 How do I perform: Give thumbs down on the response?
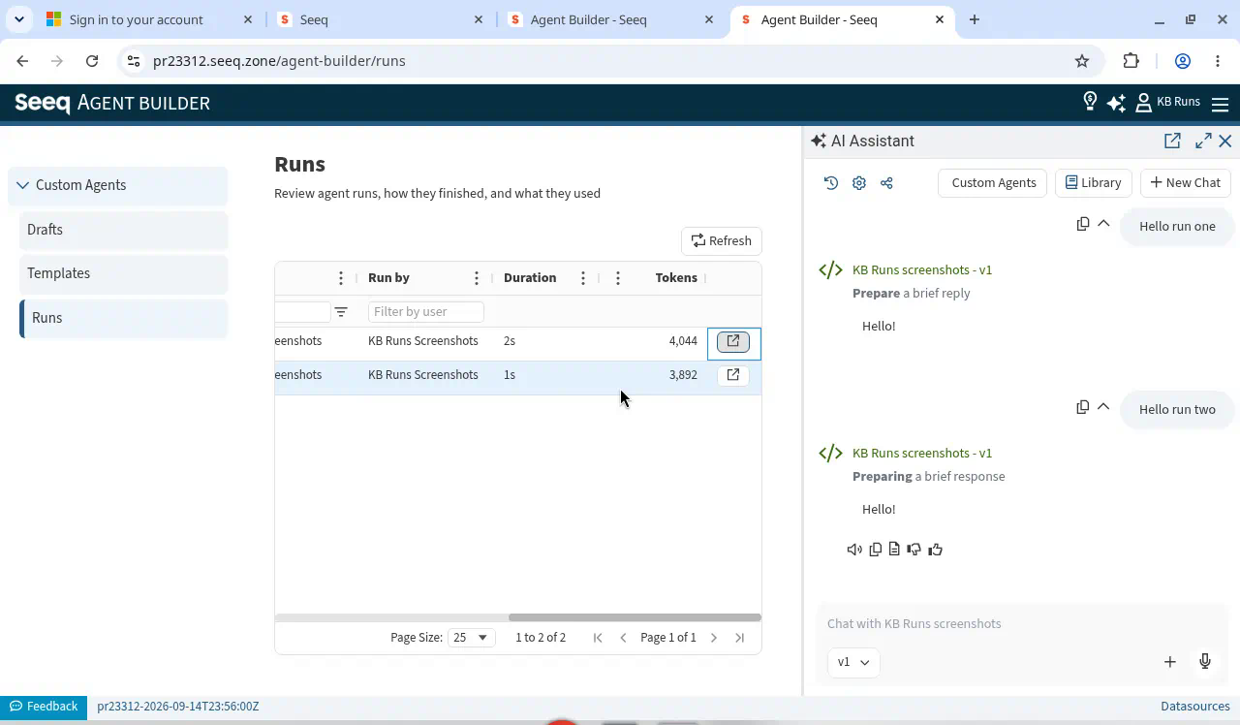coord(914,550)
